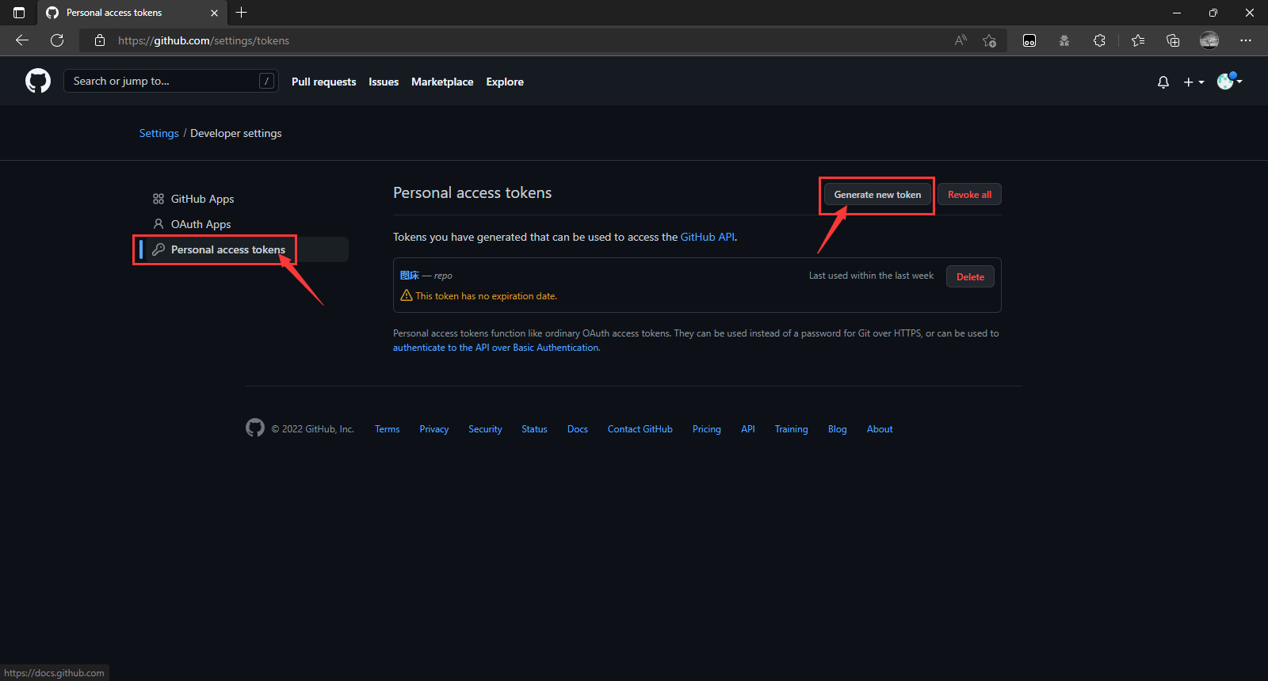Delete the 图床 token
1268x681 pixels.
pos(970,276)
